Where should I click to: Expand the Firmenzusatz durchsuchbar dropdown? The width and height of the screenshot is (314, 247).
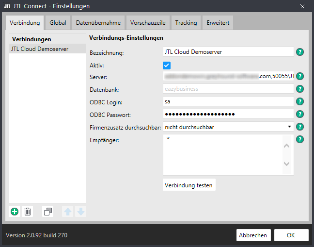click(x=228, y=127)
